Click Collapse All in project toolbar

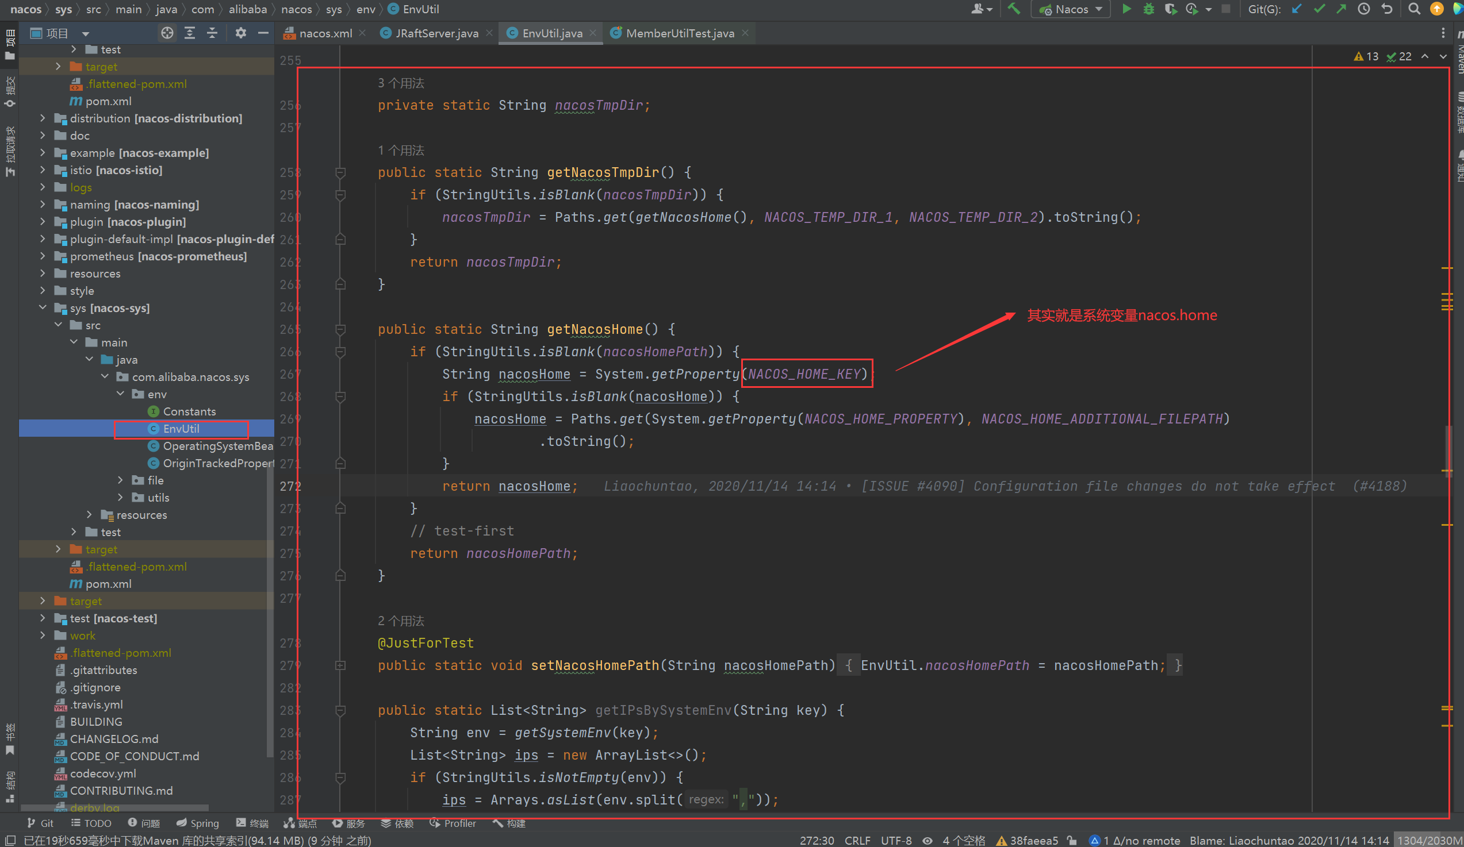[212, 33]
